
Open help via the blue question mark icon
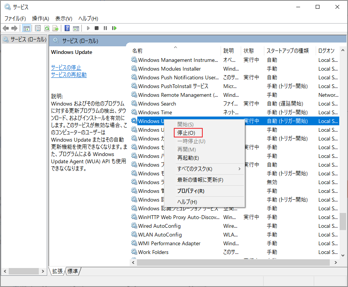click(67, 28)
